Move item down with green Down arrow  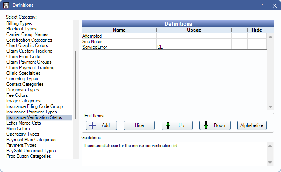click(215, 125)
